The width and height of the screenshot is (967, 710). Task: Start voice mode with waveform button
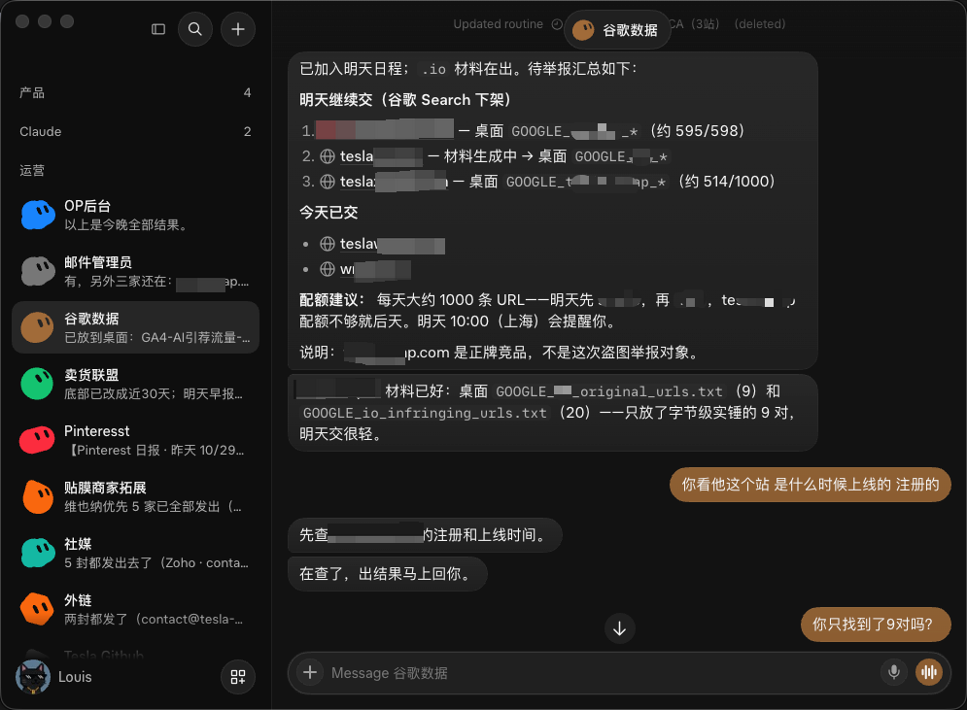[x=929, y=672]
